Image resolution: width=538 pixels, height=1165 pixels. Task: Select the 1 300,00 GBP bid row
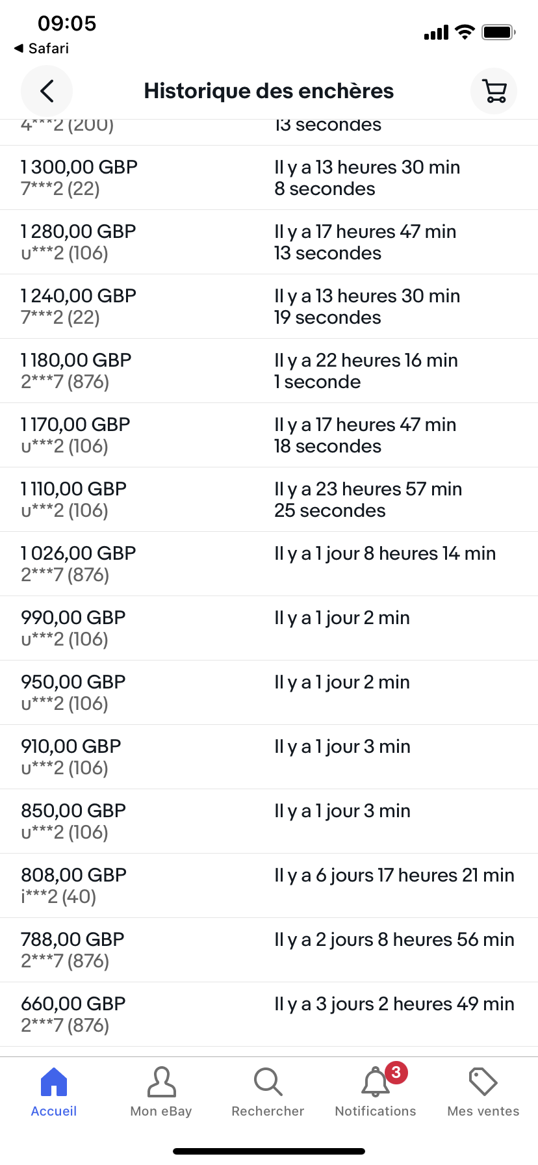(79, 167)
